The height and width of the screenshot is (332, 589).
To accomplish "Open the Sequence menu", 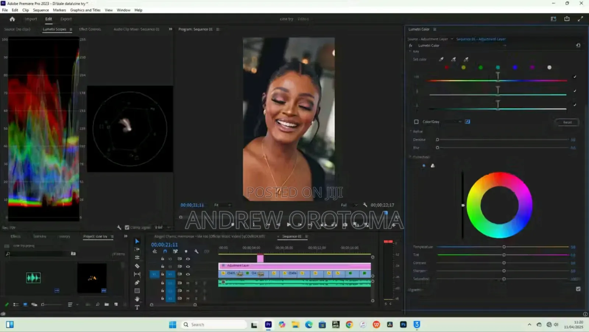I will [41, 10].
